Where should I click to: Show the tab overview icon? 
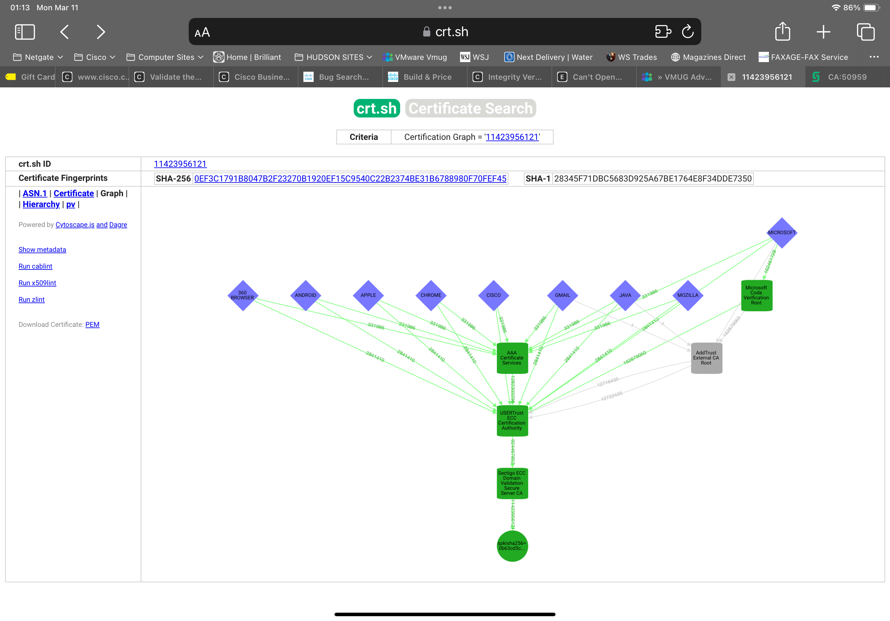865,32
